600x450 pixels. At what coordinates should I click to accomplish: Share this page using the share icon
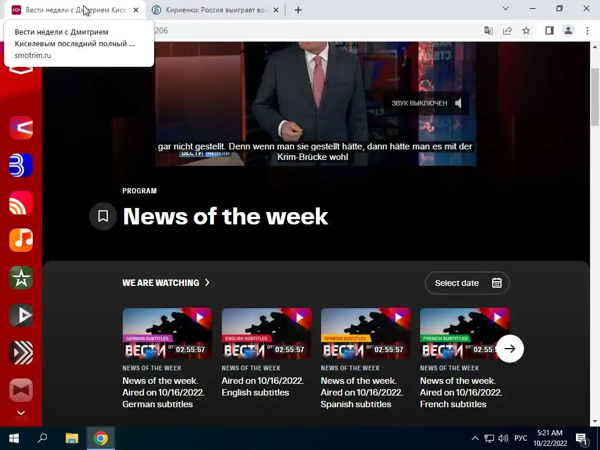(x=507, y=30)
